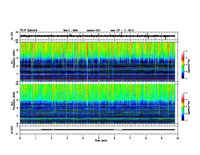Click the "6" kHz tick on ch.1 frequency axis

click(17, 58)
